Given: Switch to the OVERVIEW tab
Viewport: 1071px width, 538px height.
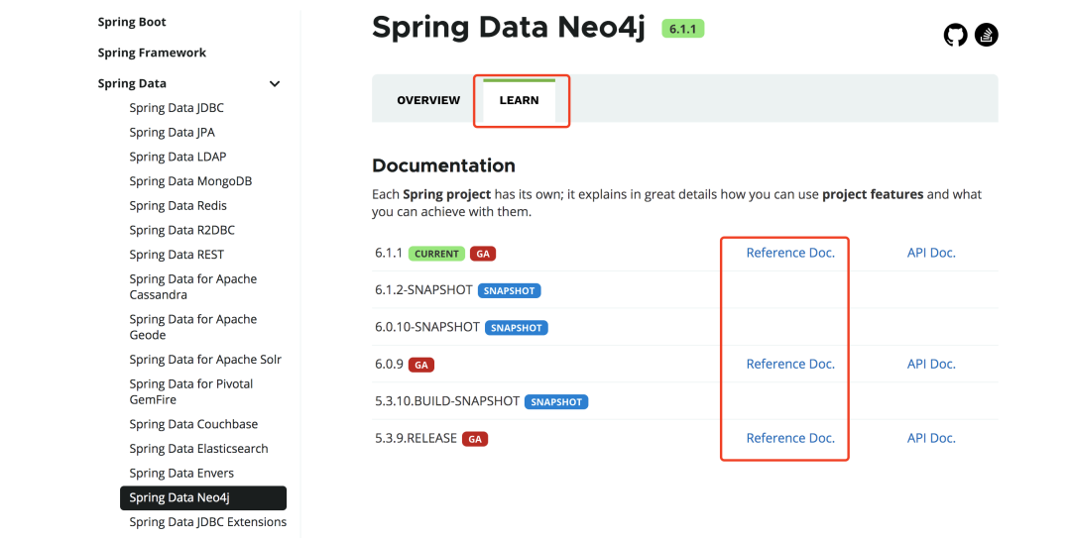Looking at the screenshot, I should pos(428,100).
